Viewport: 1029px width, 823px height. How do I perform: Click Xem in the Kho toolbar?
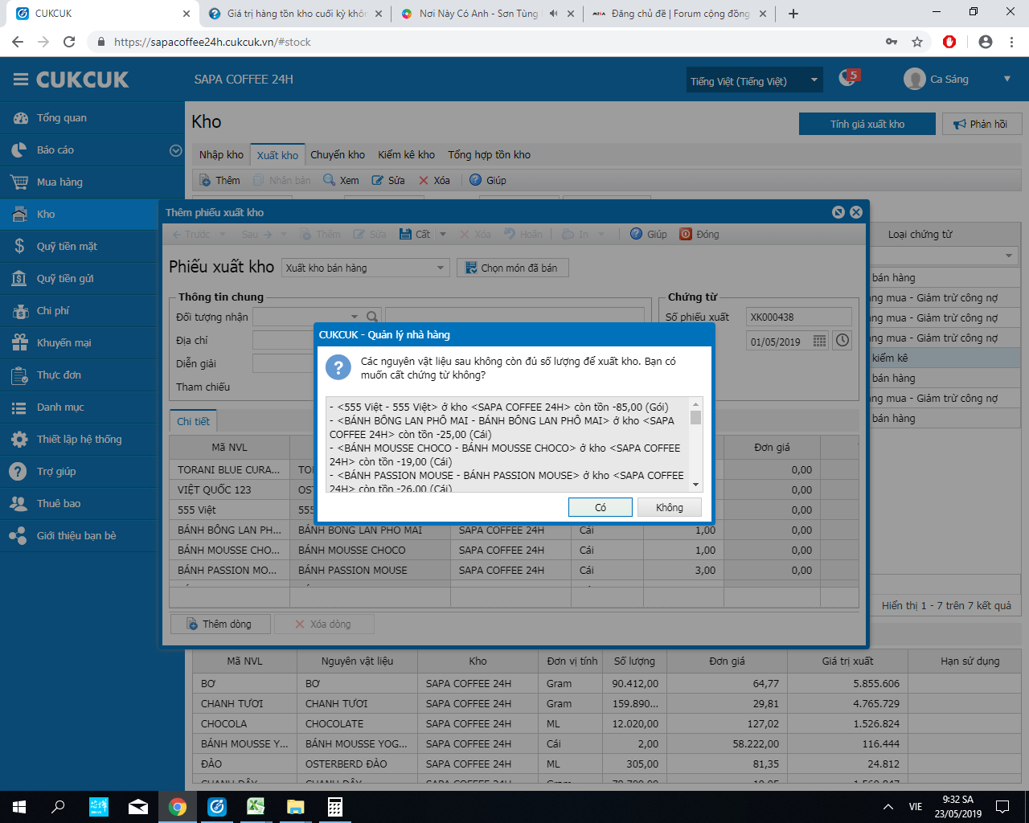click(341, 180)
